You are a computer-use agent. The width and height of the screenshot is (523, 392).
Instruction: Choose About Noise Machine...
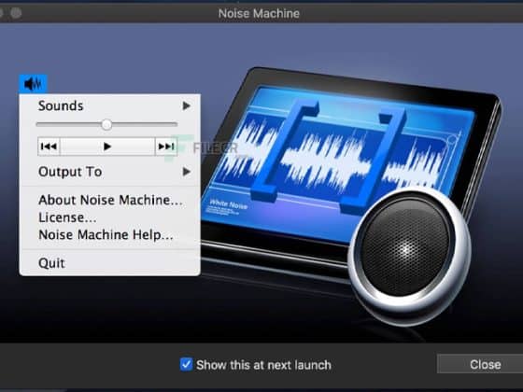click(x=110, y=200)
